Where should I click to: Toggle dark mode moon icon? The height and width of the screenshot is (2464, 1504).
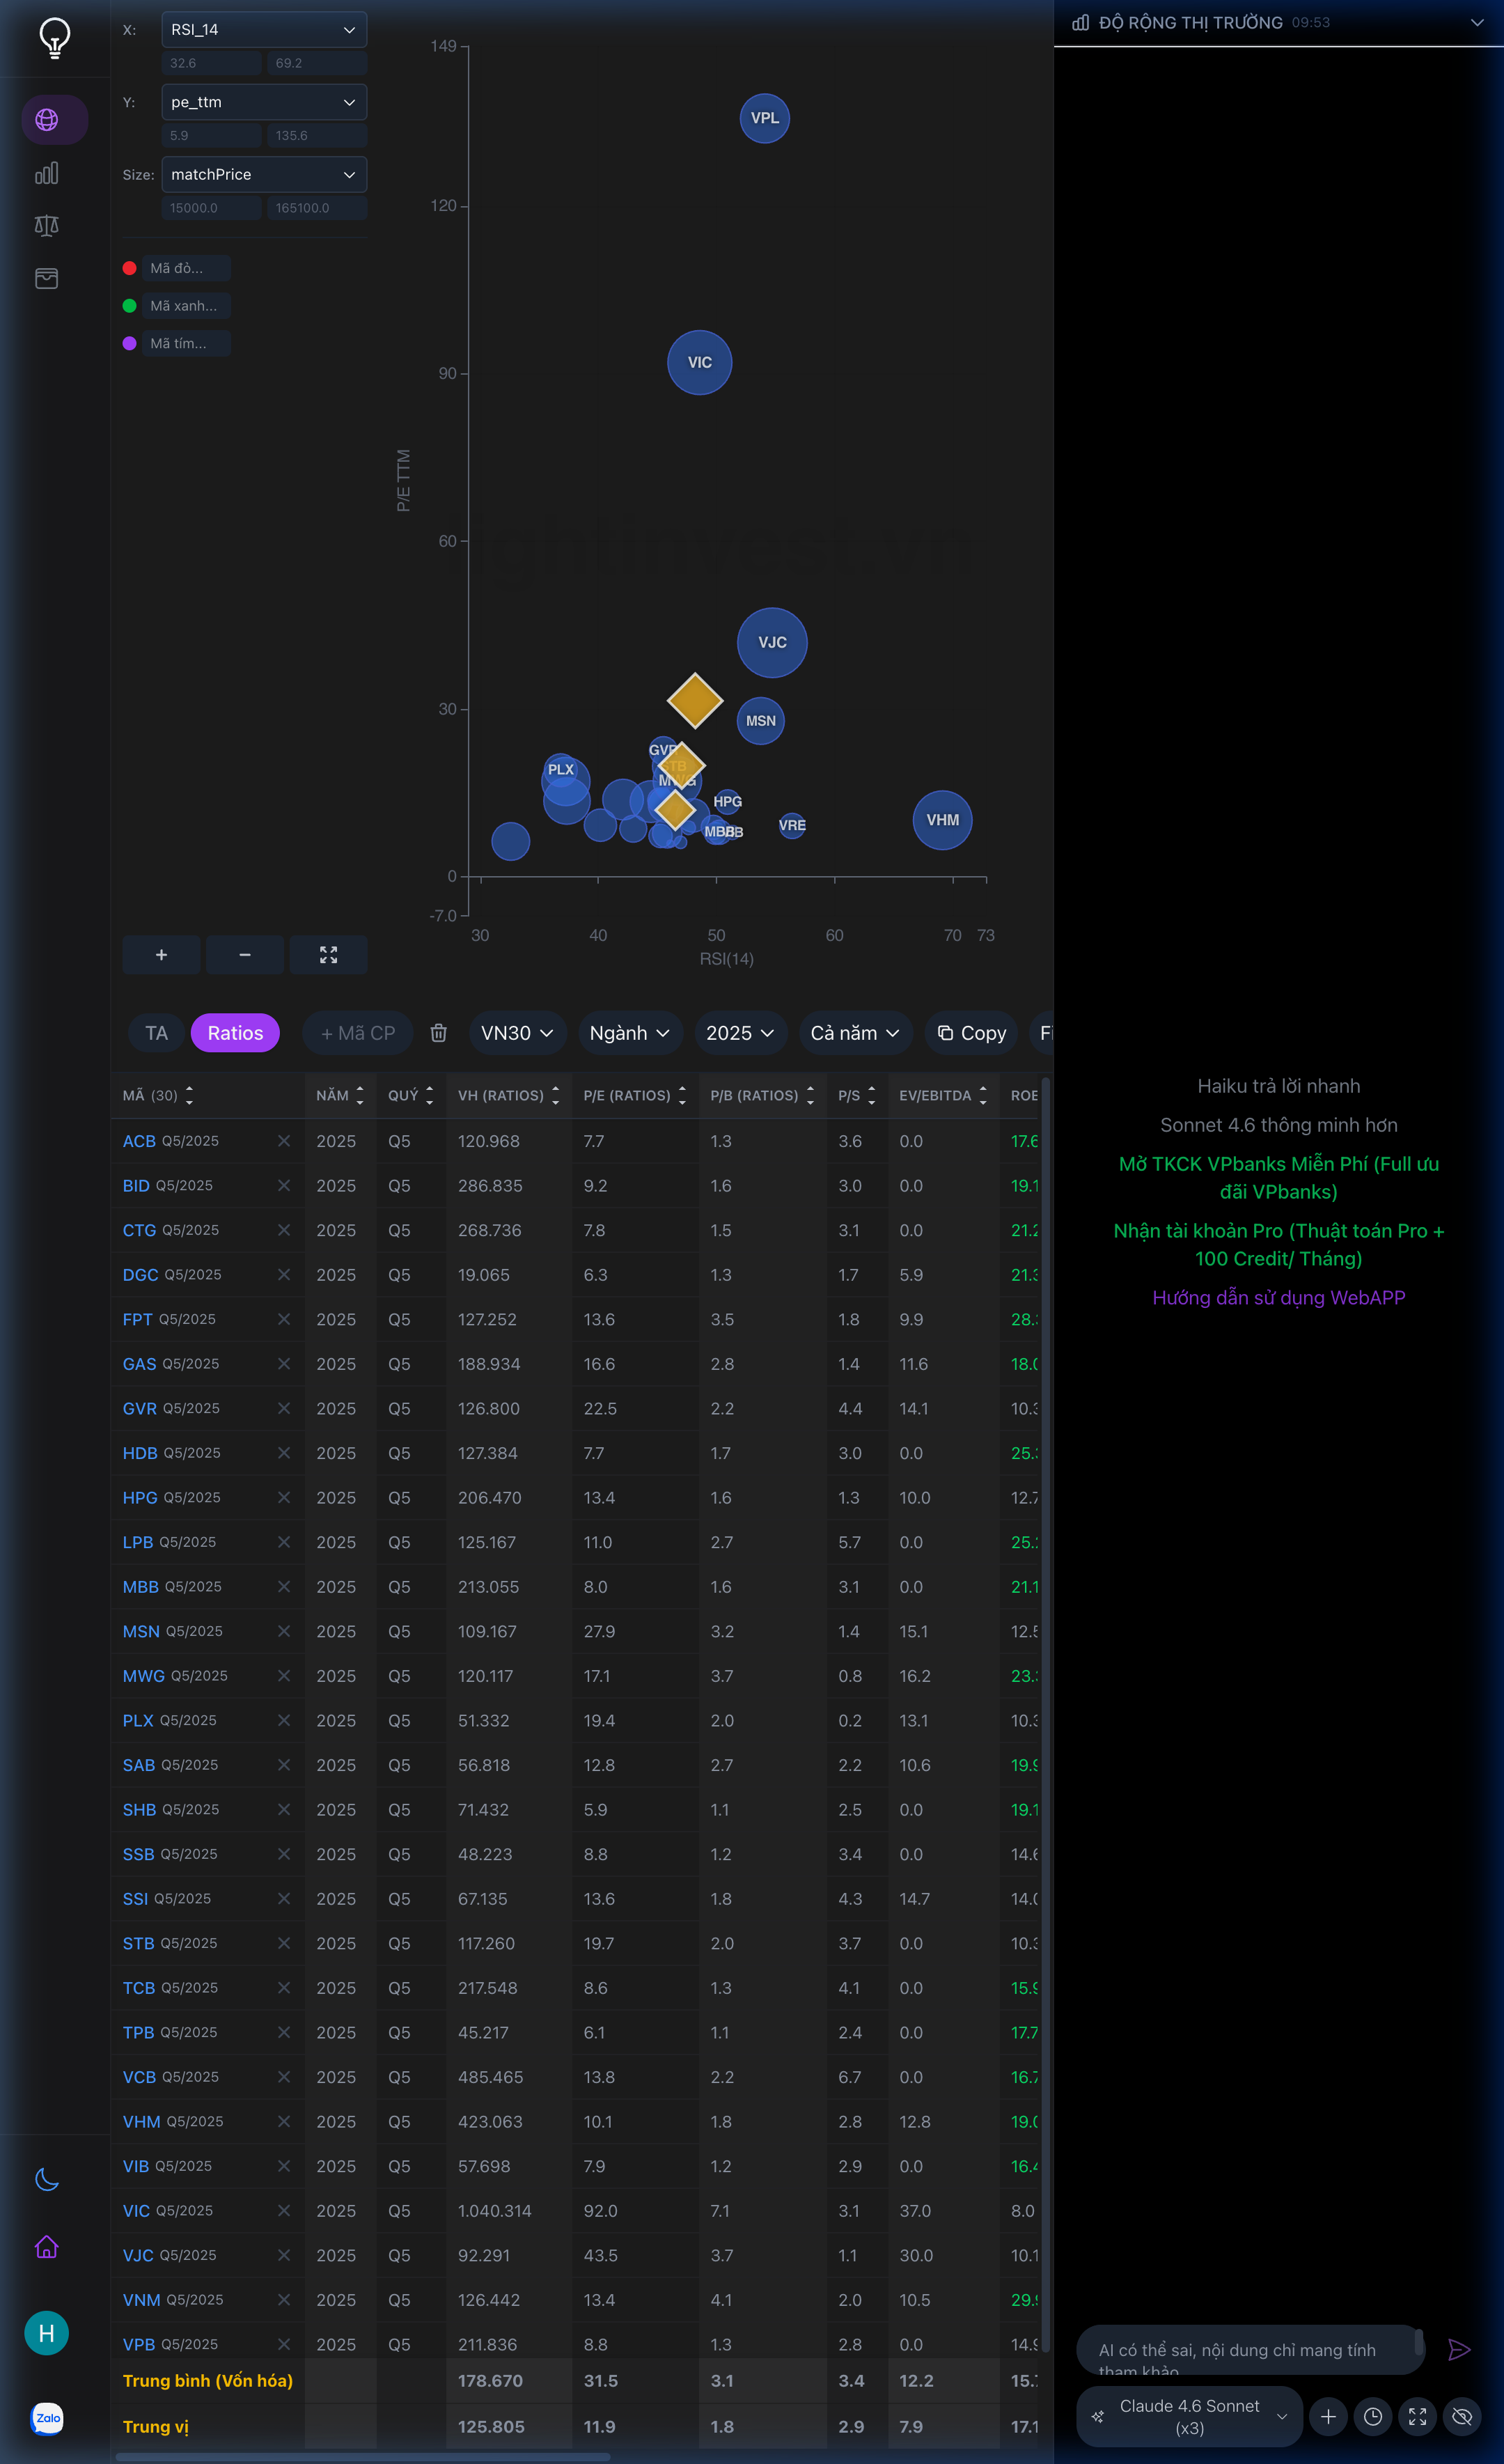point(47,2180)
